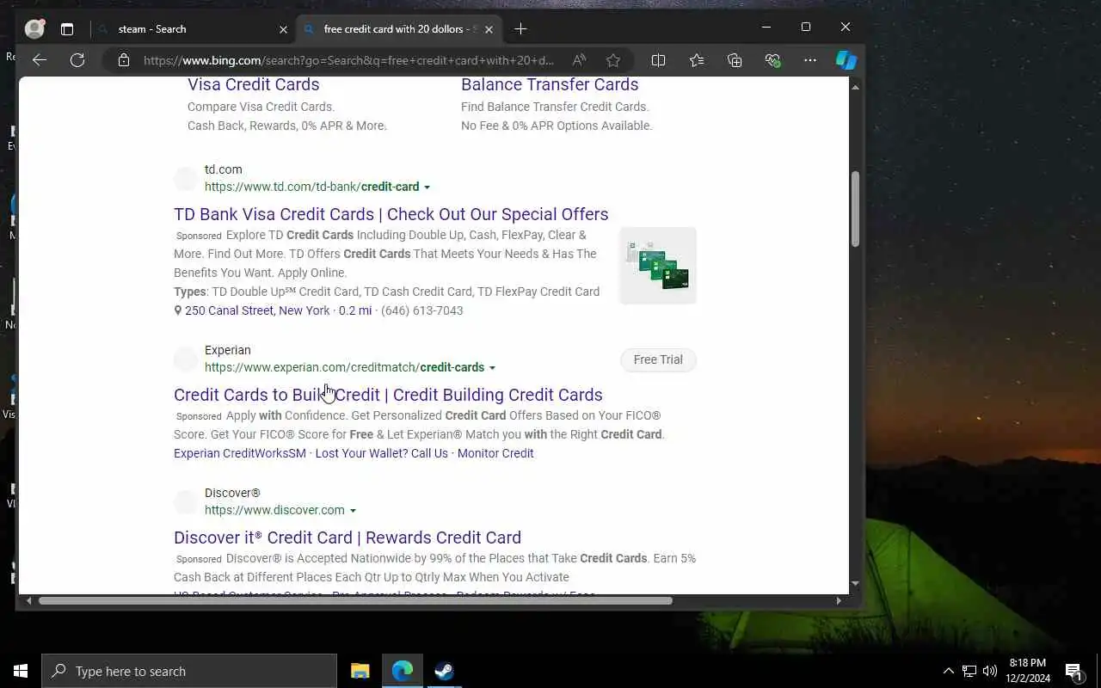Open the Edge profile avatar

(x=34, y=28)
